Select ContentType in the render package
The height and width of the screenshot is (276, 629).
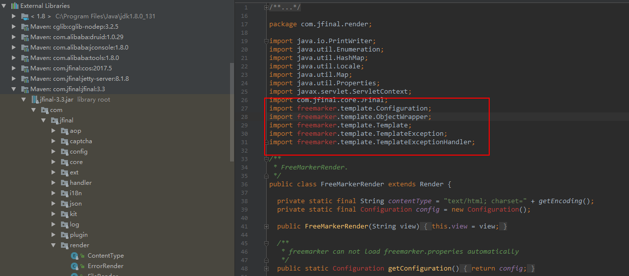106,256
